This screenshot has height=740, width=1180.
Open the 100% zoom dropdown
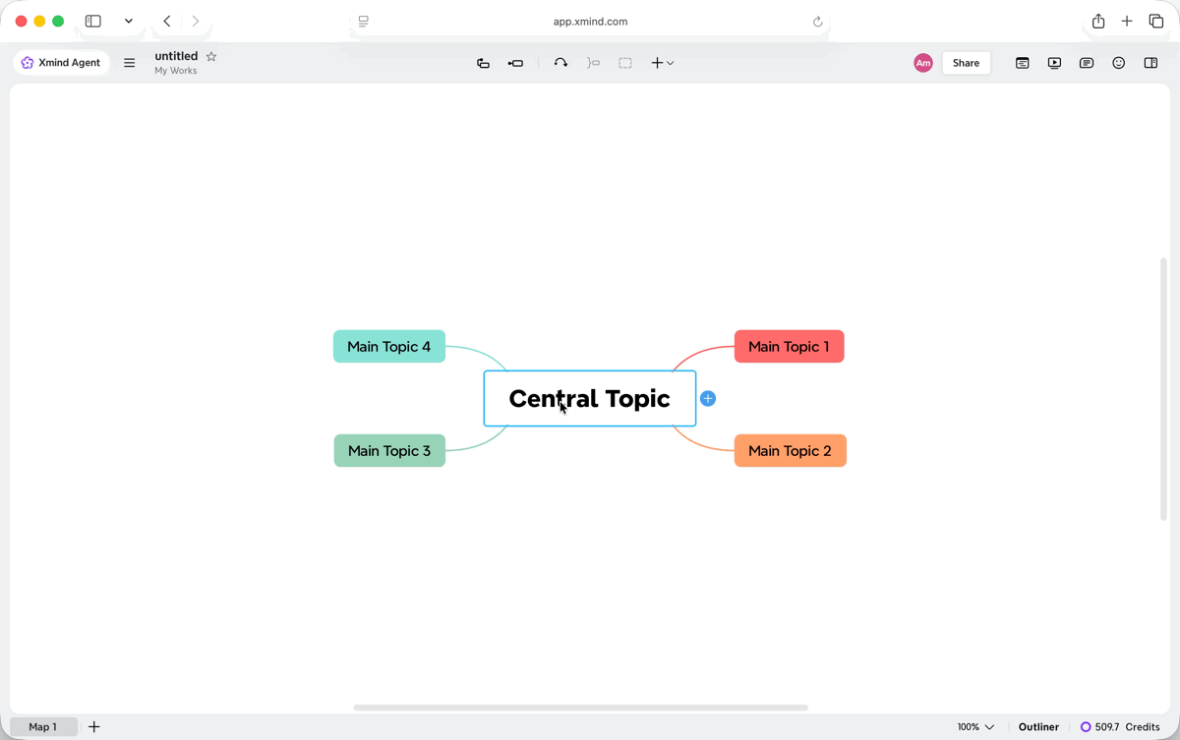point(975,727)
